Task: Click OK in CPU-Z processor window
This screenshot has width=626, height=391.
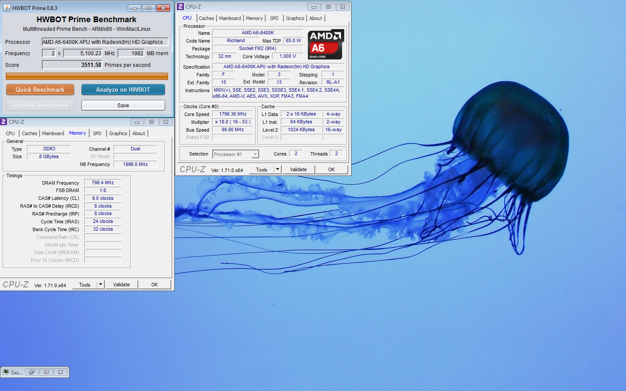Action: tap(332, 169)
